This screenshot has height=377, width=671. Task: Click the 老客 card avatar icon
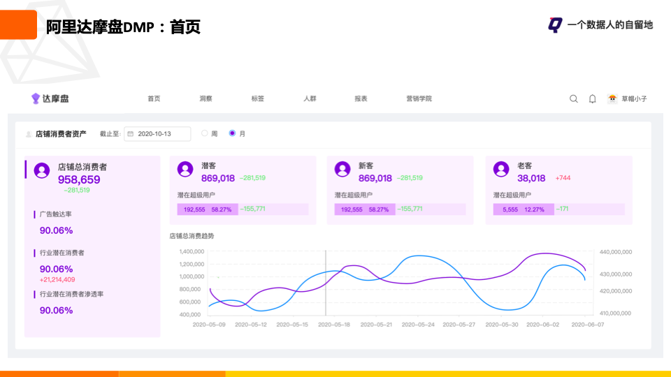[501, 169]
